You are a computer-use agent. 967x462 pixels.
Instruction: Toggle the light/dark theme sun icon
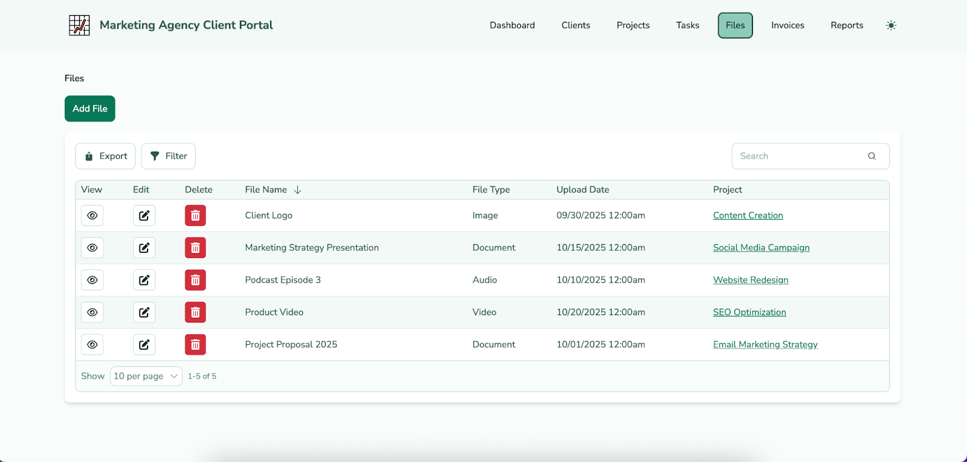coord(891,25)
